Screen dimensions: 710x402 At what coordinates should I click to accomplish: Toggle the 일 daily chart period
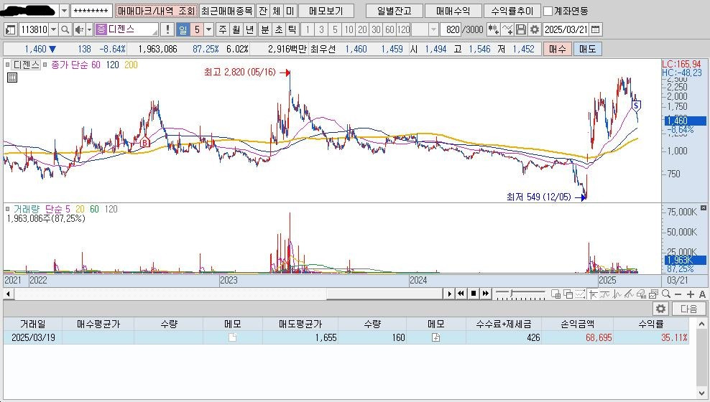click(183, 29)
